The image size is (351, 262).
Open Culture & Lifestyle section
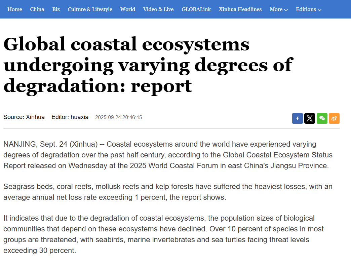tap(90, 9)
